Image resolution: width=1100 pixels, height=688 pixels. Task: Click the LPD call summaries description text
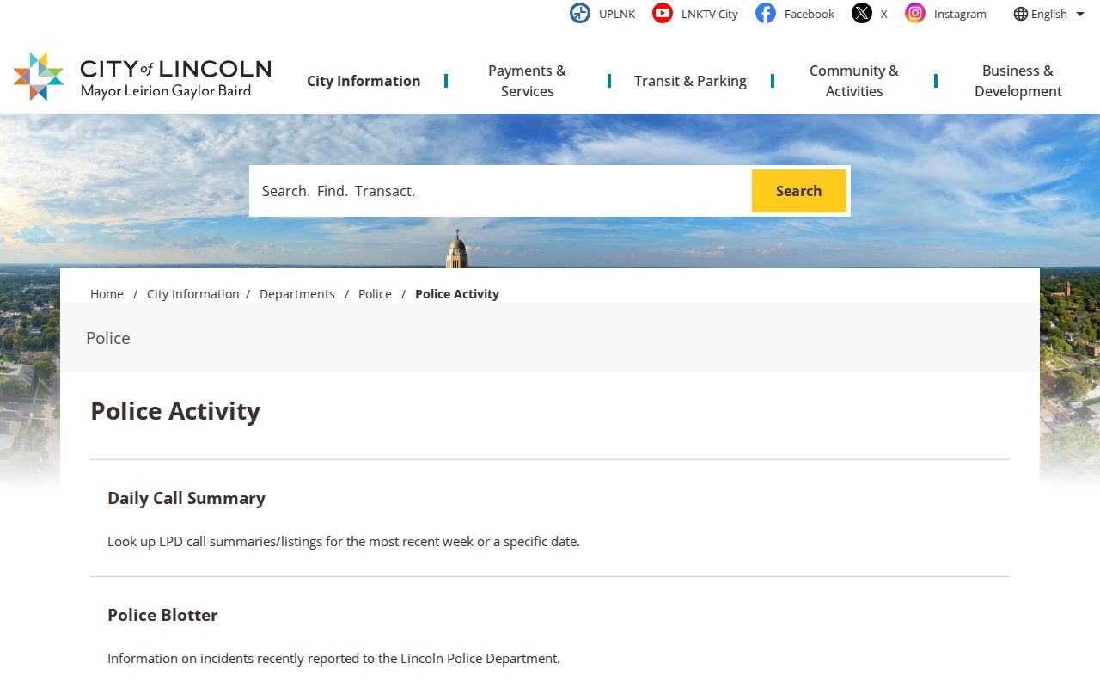tap(344, 542)
